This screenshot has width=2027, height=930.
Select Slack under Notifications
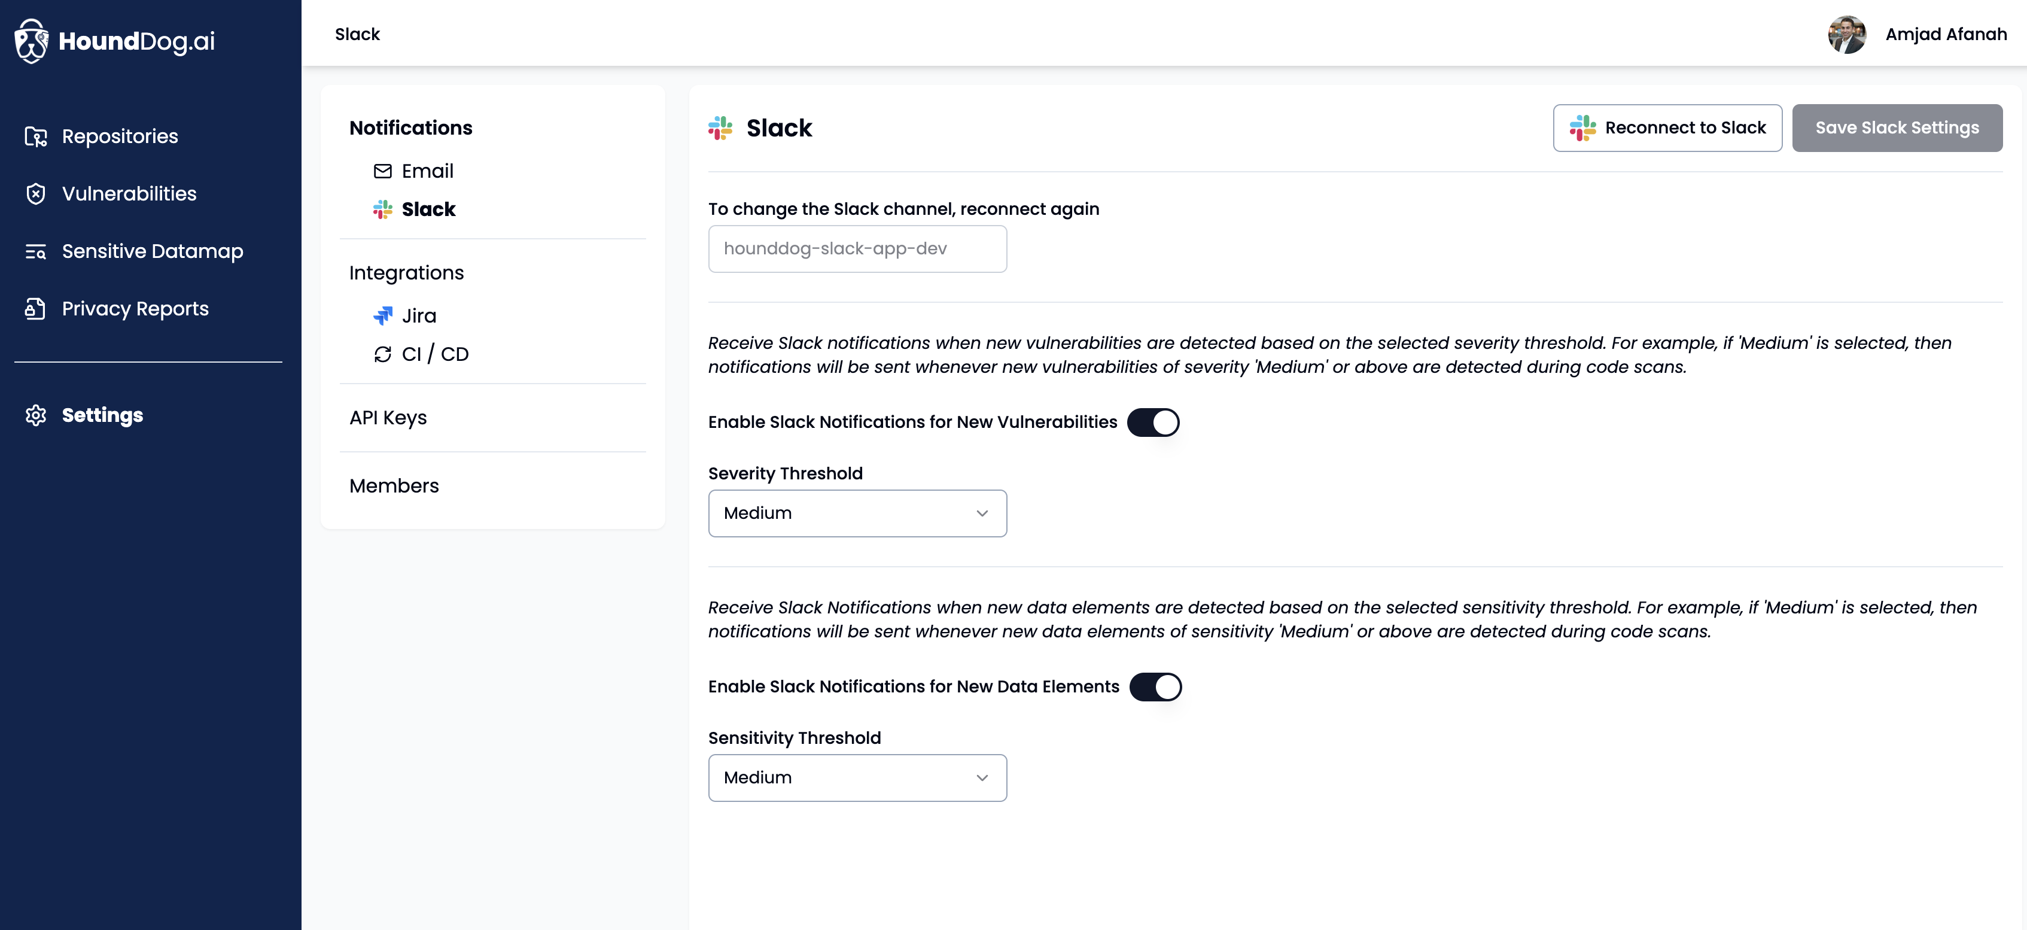tap(428, 209)
